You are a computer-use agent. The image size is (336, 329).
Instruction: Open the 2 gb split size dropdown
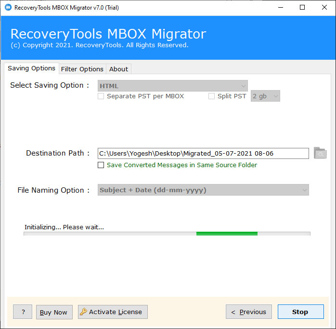265,96
